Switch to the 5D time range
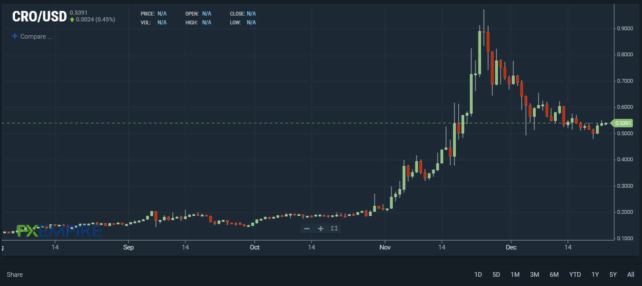The image size is (642, 286). [496, 275]
